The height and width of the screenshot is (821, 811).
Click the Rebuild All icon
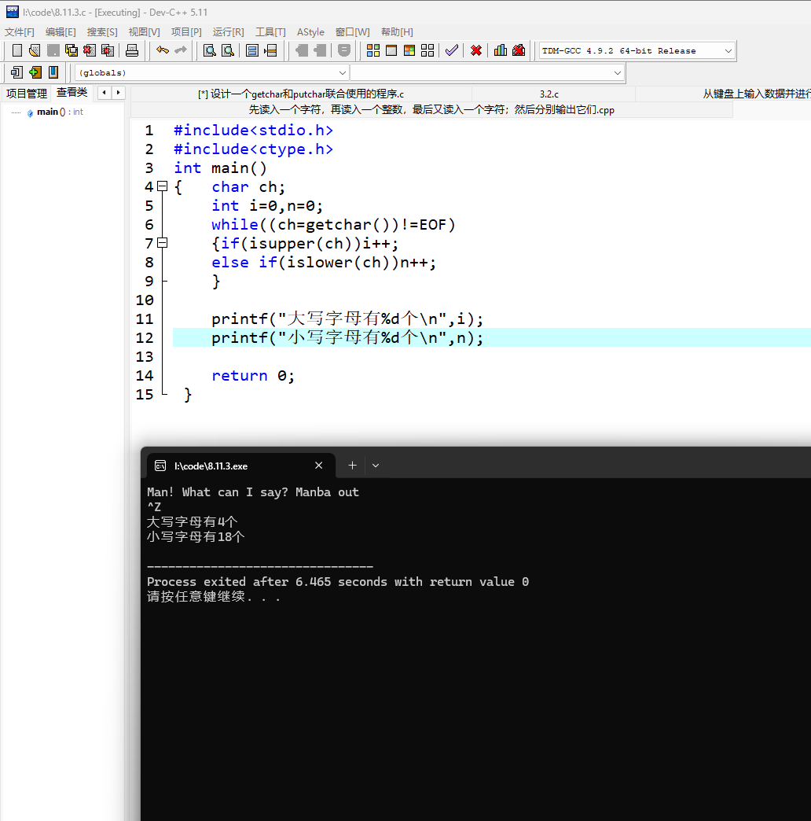[x=428, y=50]
